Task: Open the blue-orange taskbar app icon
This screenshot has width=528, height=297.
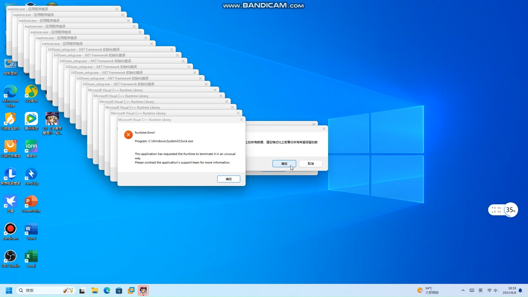Action: (x=131, y=290)
